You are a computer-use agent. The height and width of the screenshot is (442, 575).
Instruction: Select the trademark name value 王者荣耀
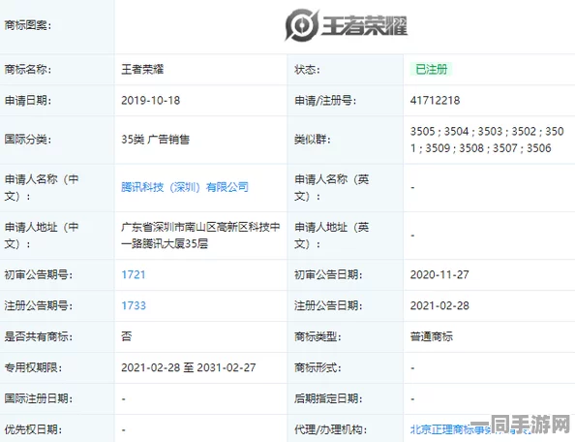[142, 70]
